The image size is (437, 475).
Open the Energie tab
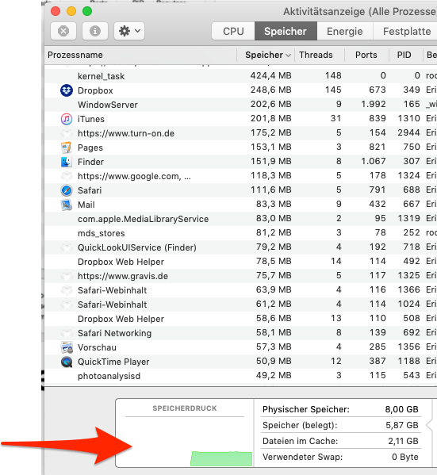click(345, 31)
